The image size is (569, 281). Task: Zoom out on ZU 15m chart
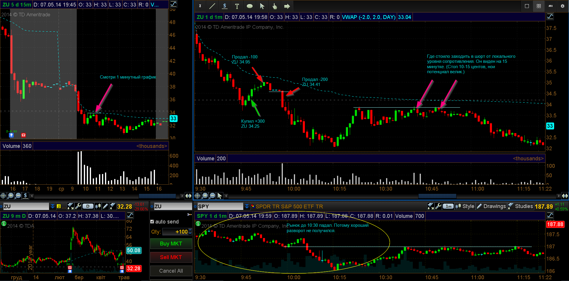[18, 196]
